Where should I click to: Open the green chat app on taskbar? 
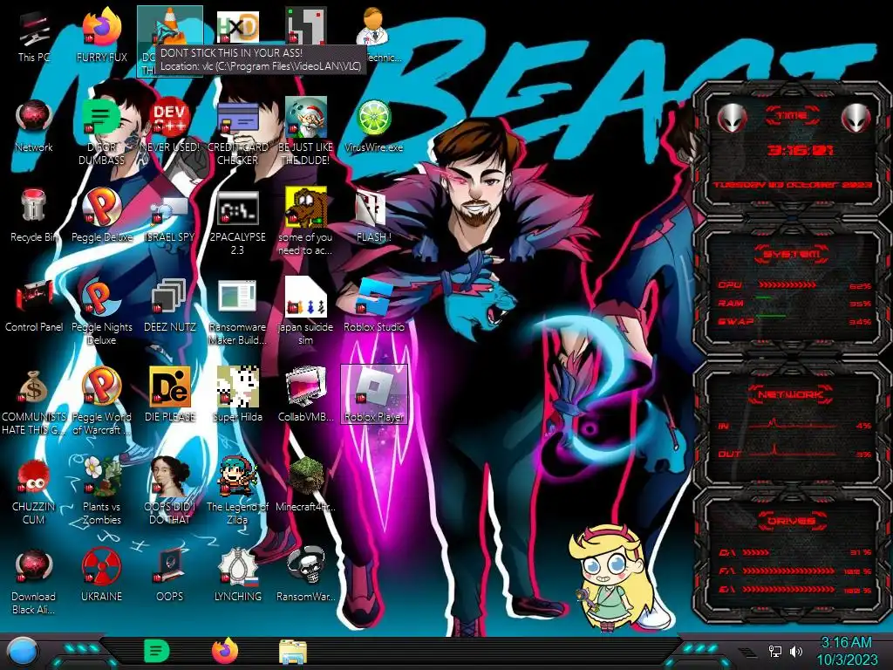point(157,652)
